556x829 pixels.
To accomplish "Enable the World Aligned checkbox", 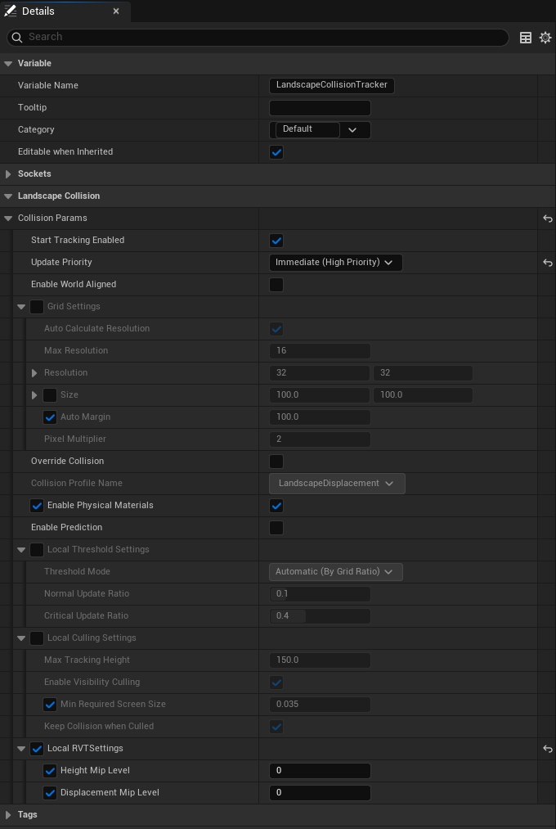I will [276, 285].
